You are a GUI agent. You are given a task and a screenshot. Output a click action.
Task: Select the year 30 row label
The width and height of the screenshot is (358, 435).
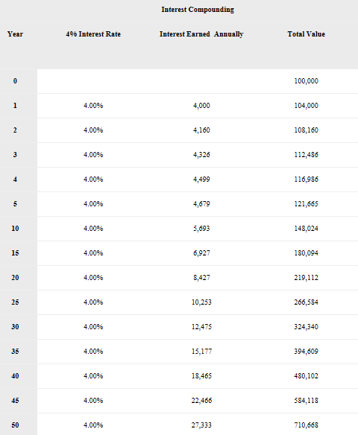coord(15,327)
